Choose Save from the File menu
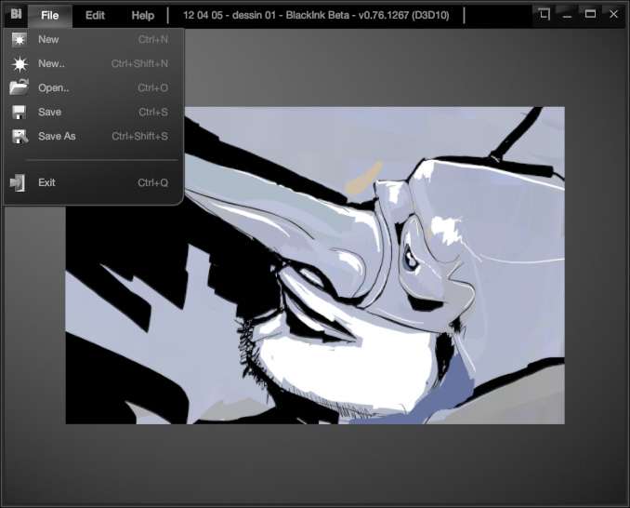The image size is (630, 508). pos(93,112)
